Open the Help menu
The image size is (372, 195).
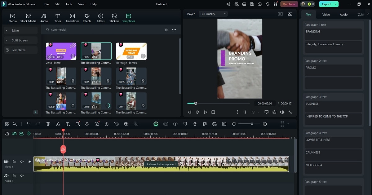point(93,4)
